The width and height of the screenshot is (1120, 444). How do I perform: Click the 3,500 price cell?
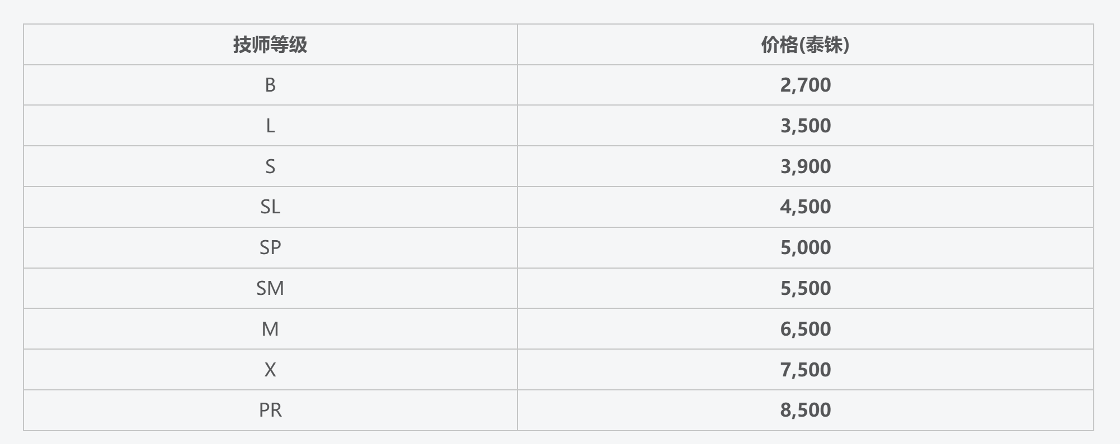805,126
